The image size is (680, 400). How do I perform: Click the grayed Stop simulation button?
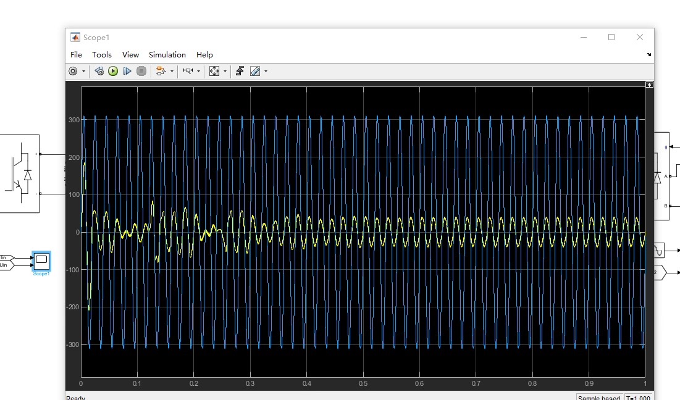tap(141, 71)
